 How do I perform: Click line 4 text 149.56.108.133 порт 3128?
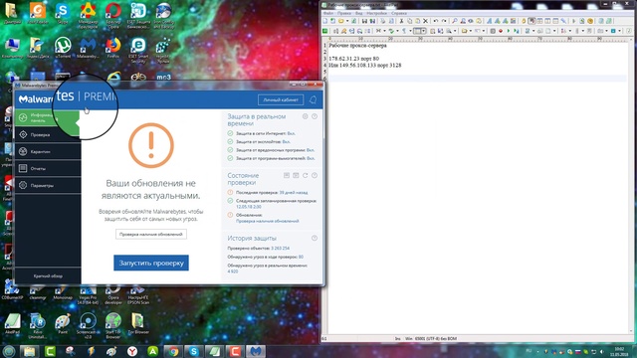pos(370,65)
